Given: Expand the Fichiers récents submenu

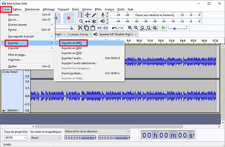Looking at the screenshot, I should tap(27, 25).
